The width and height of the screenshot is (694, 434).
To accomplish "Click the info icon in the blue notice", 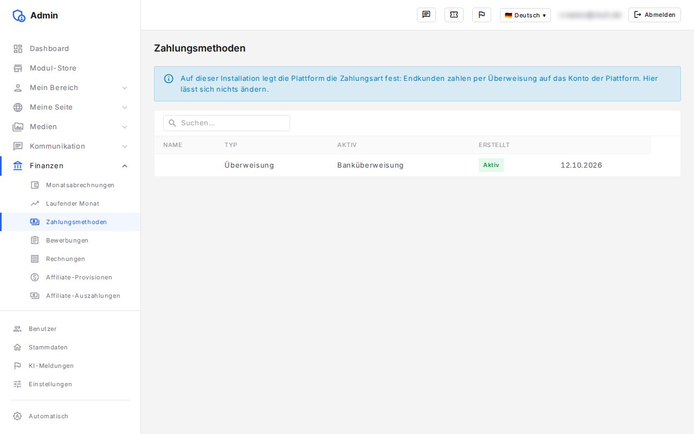I will [x=169, y=79].
